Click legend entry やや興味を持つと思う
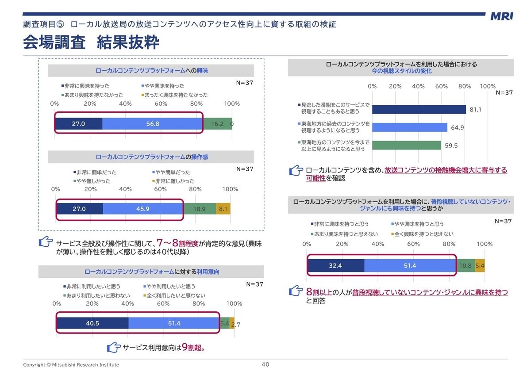The width and height of the screenshot is (531, 375). point(417,224)
